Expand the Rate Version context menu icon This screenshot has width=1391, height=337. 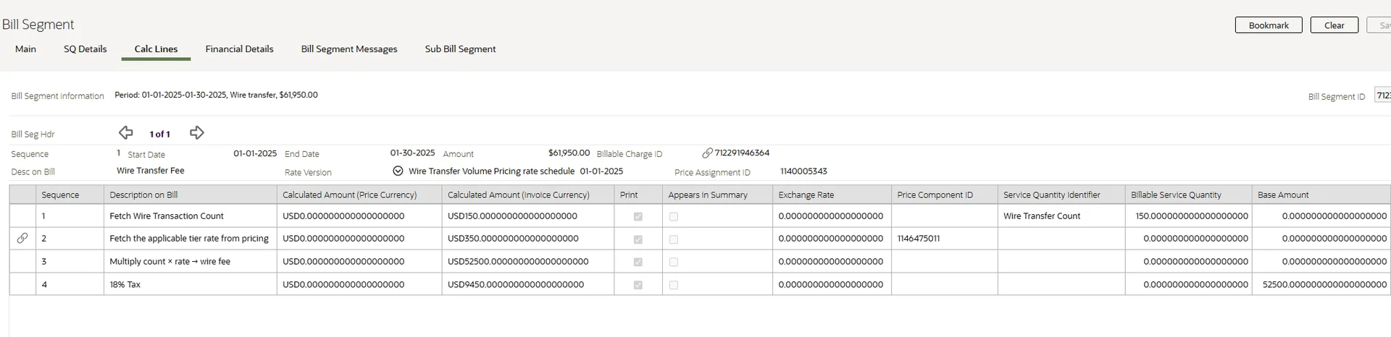tap(398, 171)
